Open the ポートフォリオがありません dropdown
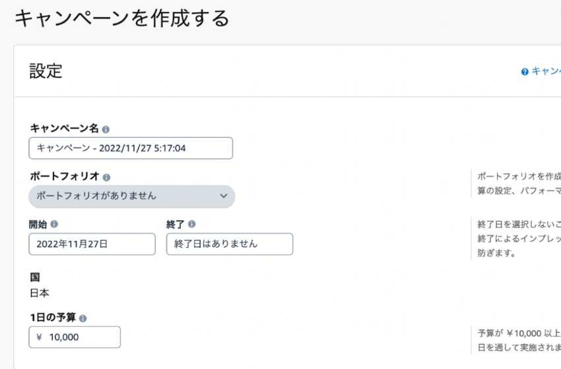561x369 pixels. click(x=131, y=196)
